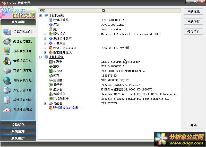206x147 pixels.
Task: Expand the 性能提升建议 node
Action: point(45,52)
